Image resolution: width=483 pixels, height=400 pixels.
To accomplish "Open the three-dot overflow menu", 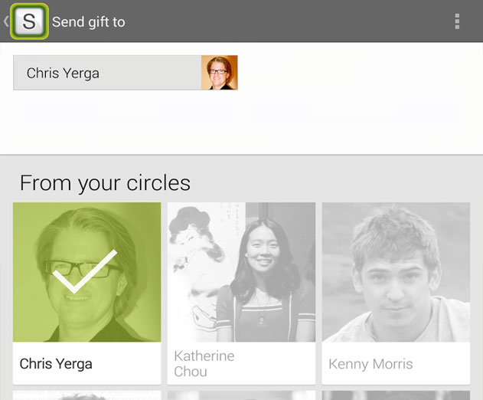I will pyautogui.click(x=457, y=21).
